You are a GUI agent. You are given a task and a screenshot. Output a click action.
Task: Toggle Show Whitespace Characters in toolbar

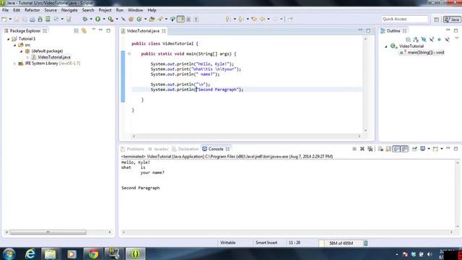click(196, 19)
